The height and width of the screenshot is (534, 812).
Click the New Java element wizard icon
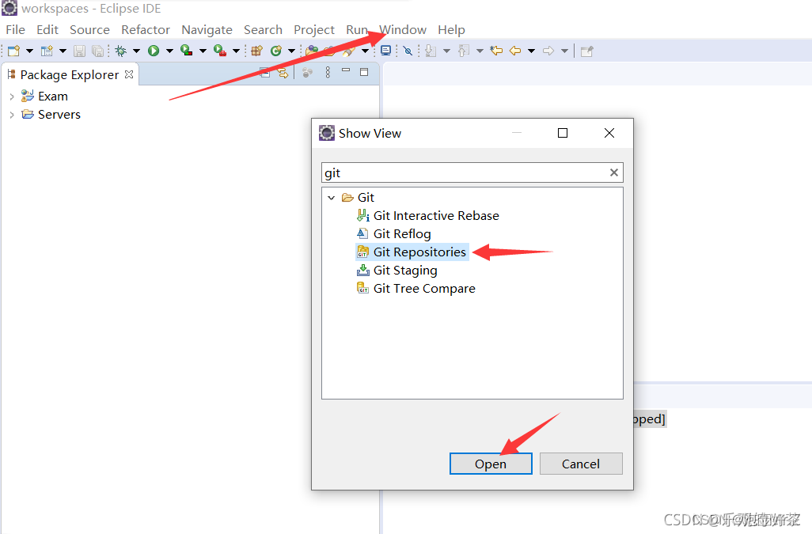click(47, 51)
